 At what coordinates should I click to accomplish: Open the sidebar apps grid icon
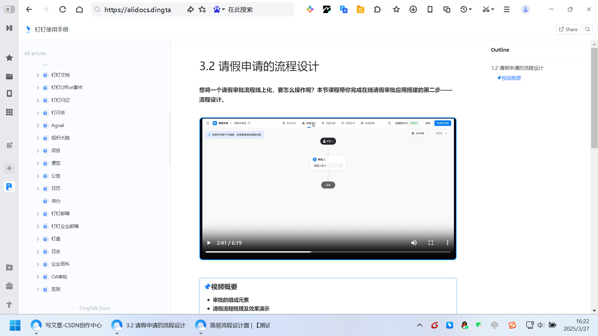pyautogui.click(x=9, y=112)
